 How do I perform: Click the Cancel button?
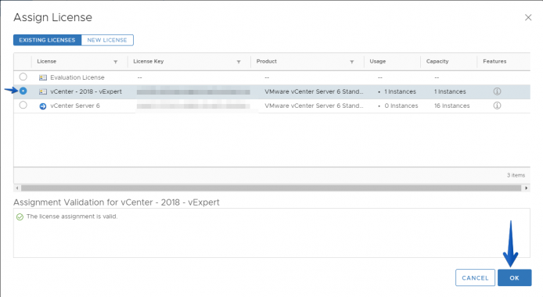(475, 277)
